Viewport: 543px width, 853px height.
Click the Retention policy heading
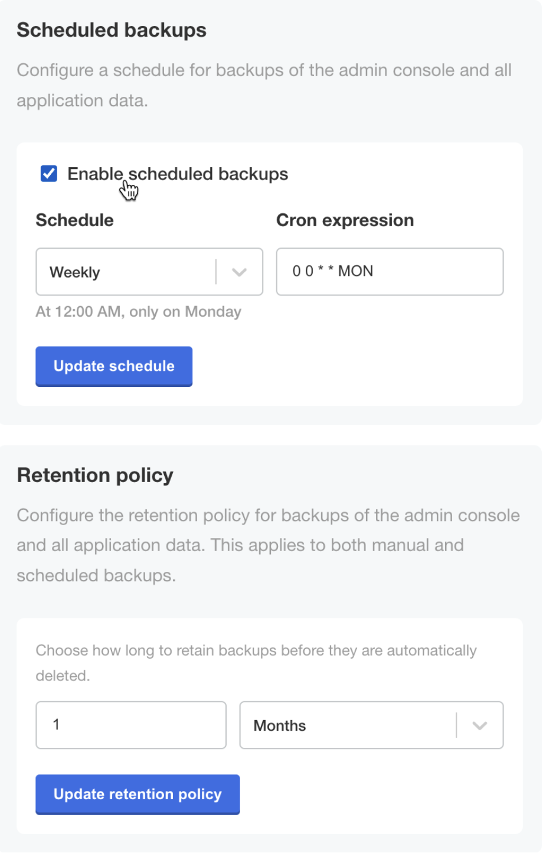click(96, 475)
